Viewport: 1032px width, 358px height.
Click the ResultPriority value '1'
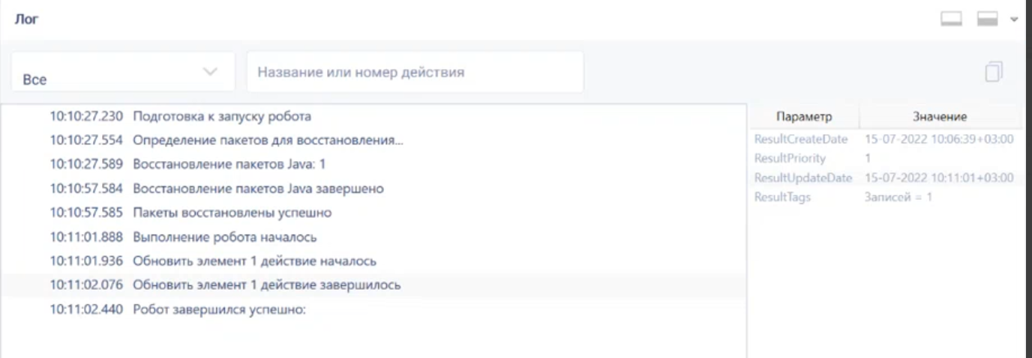coord(868,158)
